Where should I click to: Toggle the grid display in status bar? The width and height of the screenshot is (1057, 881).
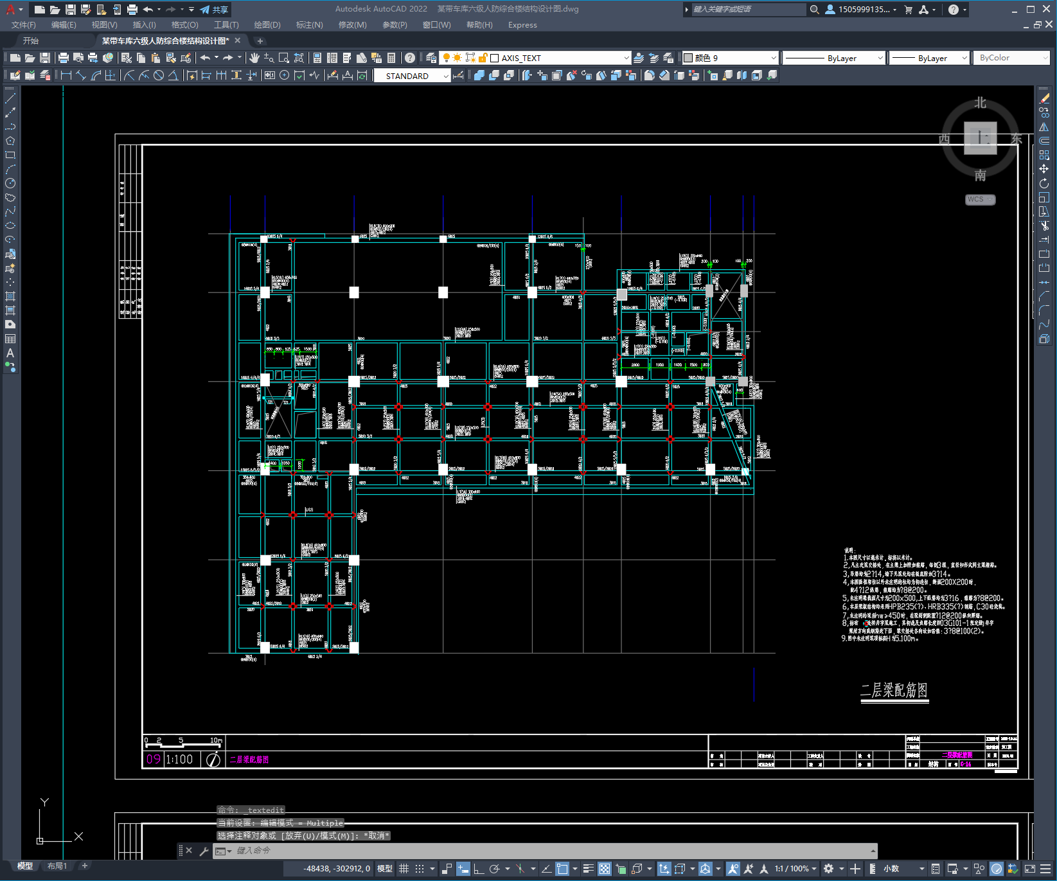[404, 869]
